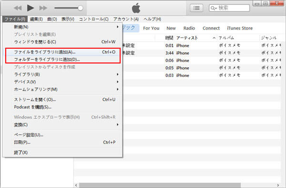The image size is (286, 188).
Task: Switch to the Connect tab
Action: click(x=211, y=28)
